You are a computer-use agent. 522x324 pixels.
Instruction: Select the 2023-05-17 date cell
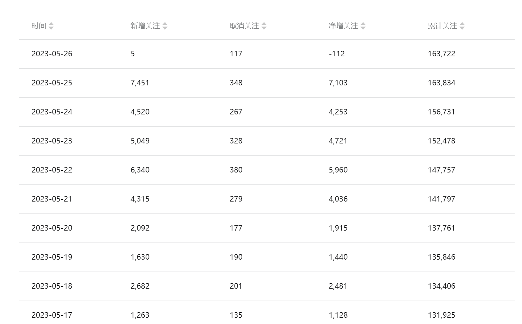(x=52, y=315)
